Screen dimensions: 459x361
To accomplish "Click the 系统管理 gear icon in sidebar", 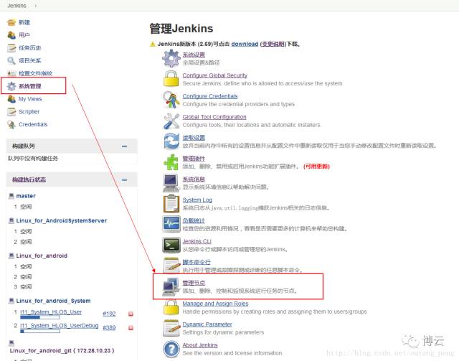I will (11, 86).
